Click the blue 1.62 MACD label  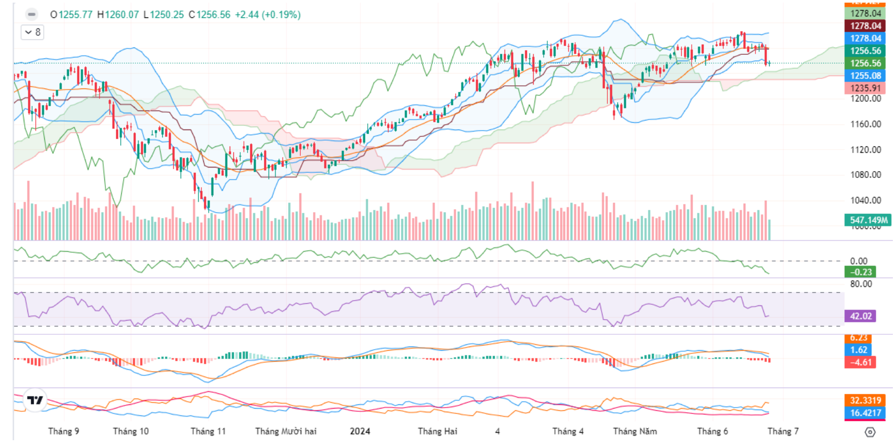coord(858,350)
